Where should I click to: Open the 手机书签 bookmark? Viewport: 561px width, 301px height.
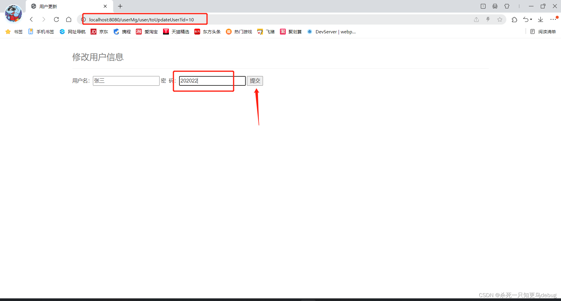[41, 32]
